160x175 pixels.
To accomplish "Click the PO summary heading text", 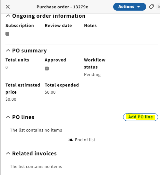I will (x=29, y=51).
